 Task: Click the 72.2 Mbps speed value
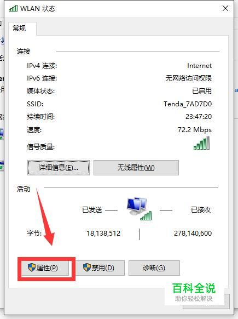click(x=195, y=130)
